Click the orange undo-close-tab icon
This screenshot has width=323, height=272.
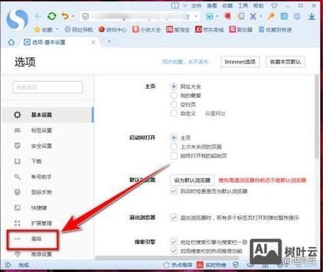pyautogui.click(x=65, y=17)
